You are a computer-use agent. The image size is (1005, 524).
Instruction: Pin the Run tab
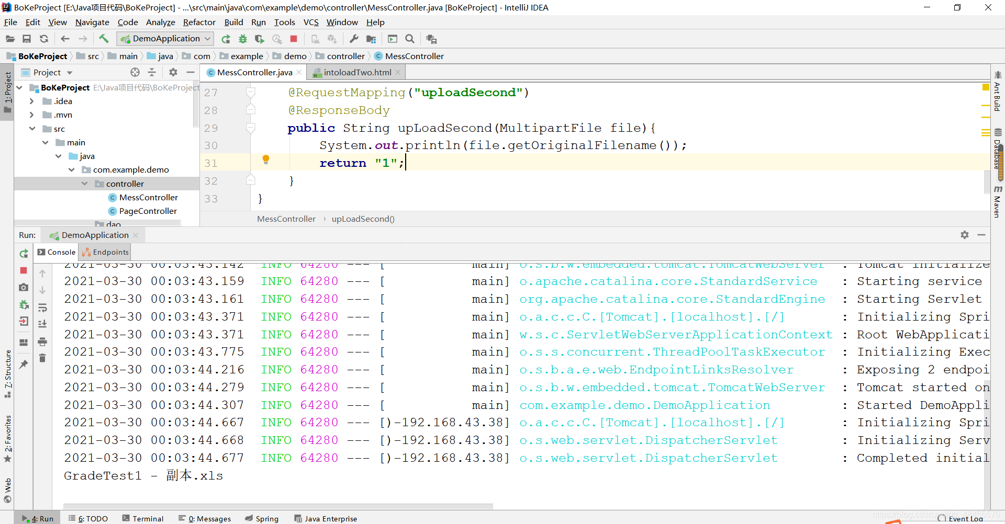tap(24, 364)
